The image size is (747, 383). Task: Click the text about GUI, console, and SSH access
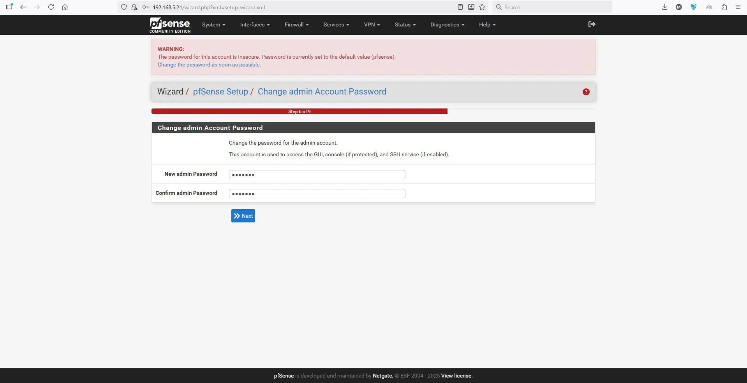click(x=339, y=154)
